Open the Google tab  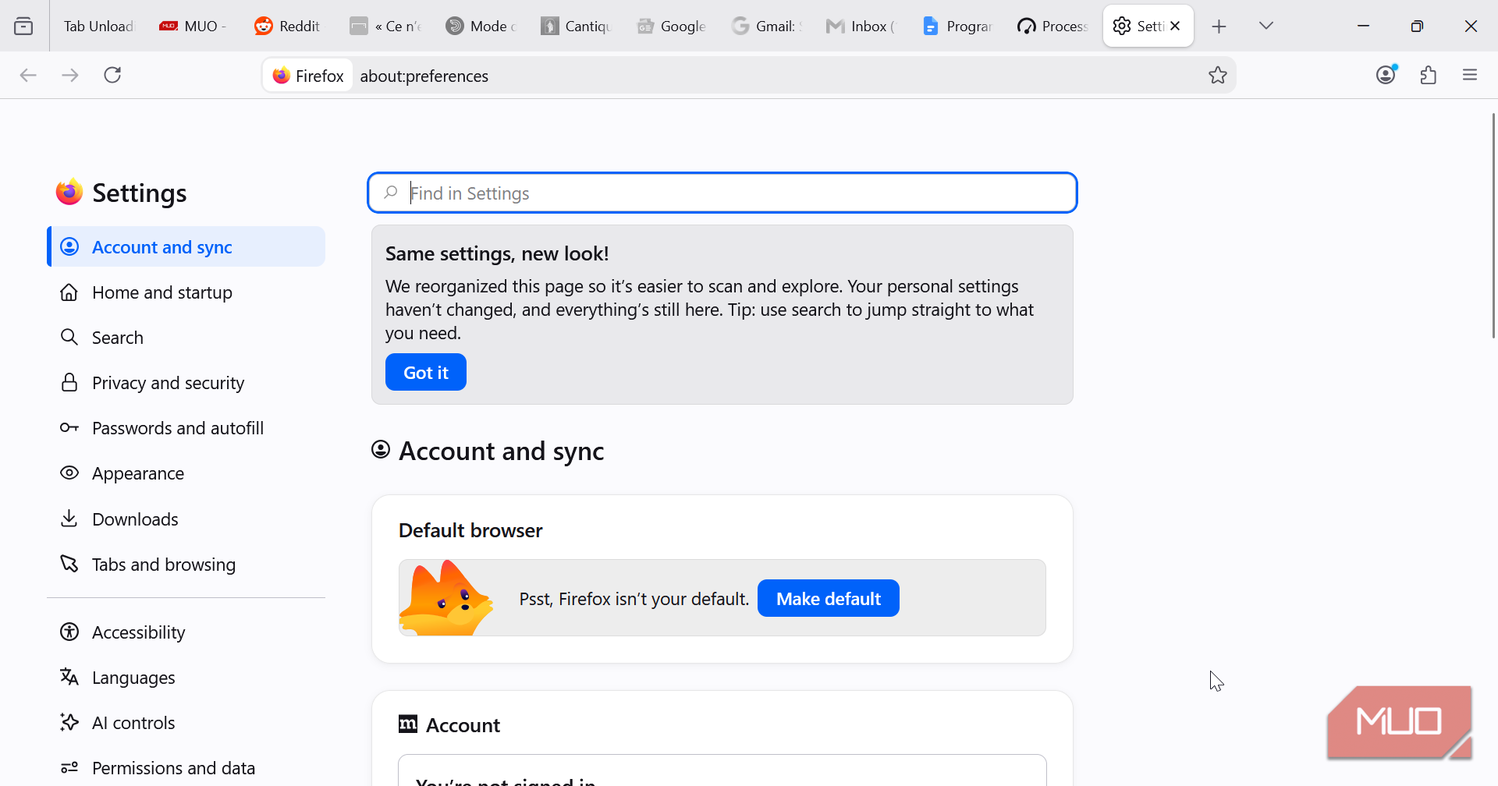[672, 26]
